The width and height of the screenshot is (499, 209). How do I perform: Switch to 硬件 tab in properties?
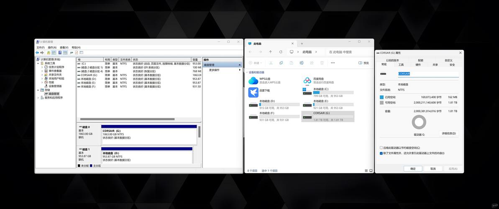(418, 64)
